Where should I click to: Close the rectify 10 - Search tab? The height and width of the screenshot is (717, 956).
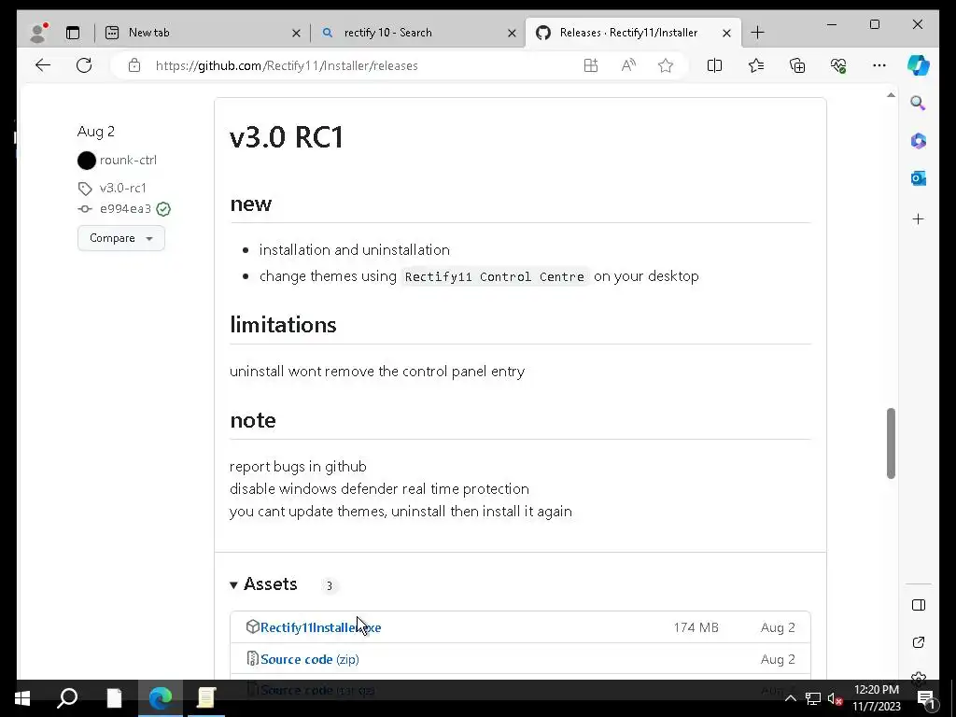[513, 33]
